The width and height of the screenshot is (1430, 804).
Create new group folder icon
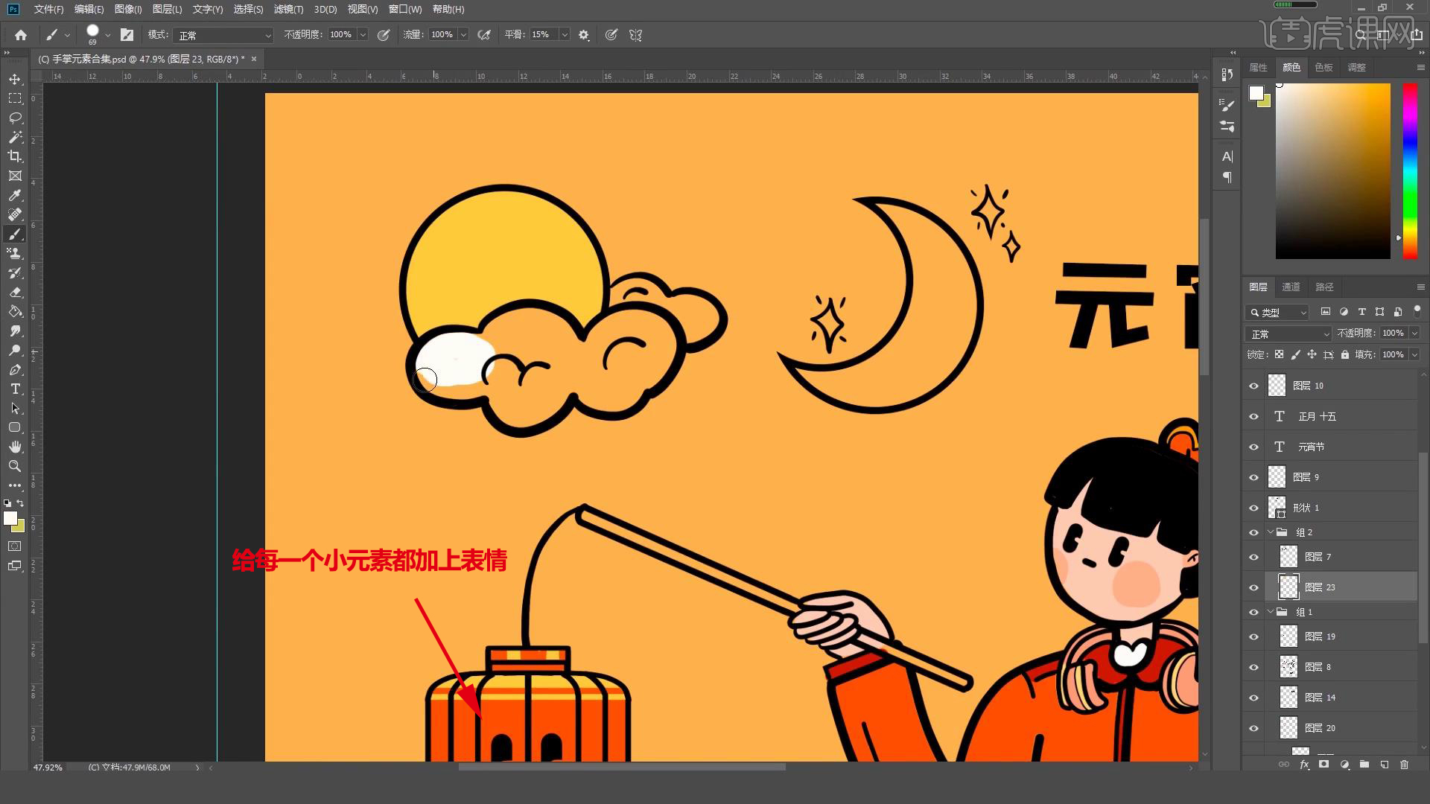[1364, 765]
